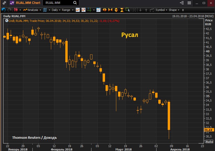Click the 31,22 current price marker
The image size is (215, 151).
coord(208,130)
